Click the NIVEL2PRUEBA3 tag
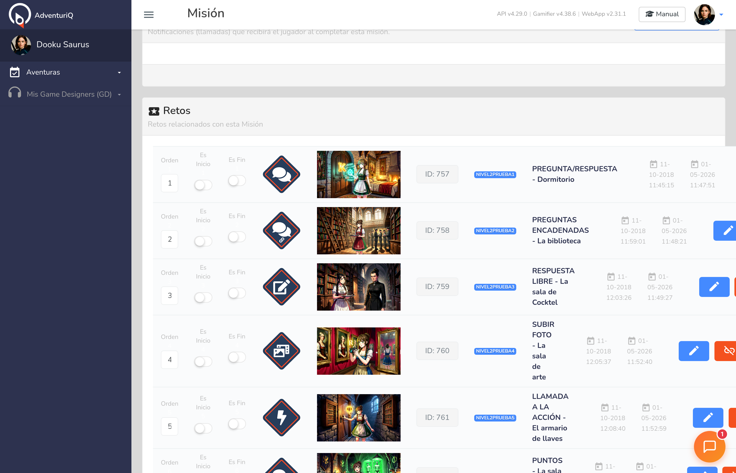This screenshot has width=736, height=473. pyautogui.click(x=495, y=287)
